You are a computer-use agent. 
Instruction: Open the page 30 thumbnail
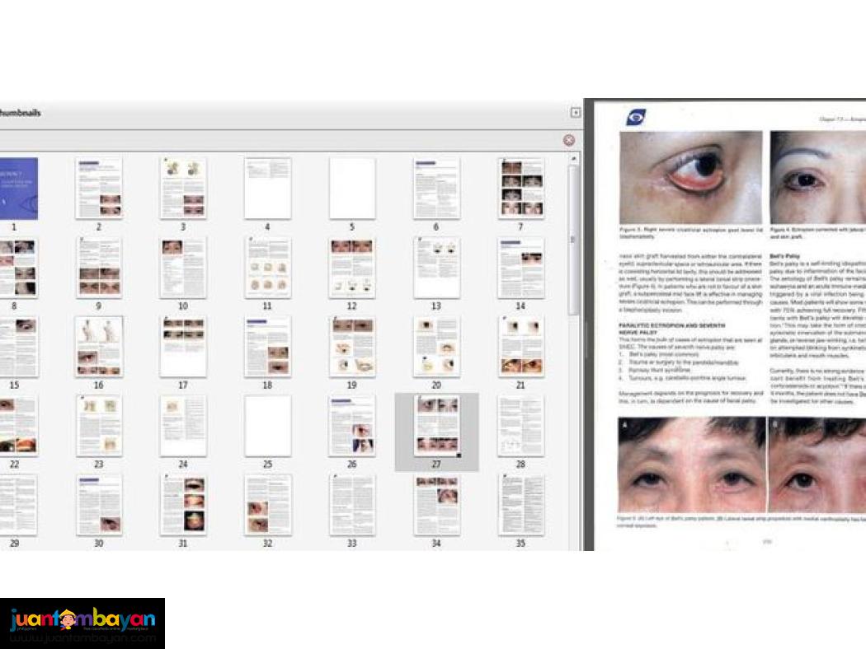pyautogui.click(x=99, y=505)
